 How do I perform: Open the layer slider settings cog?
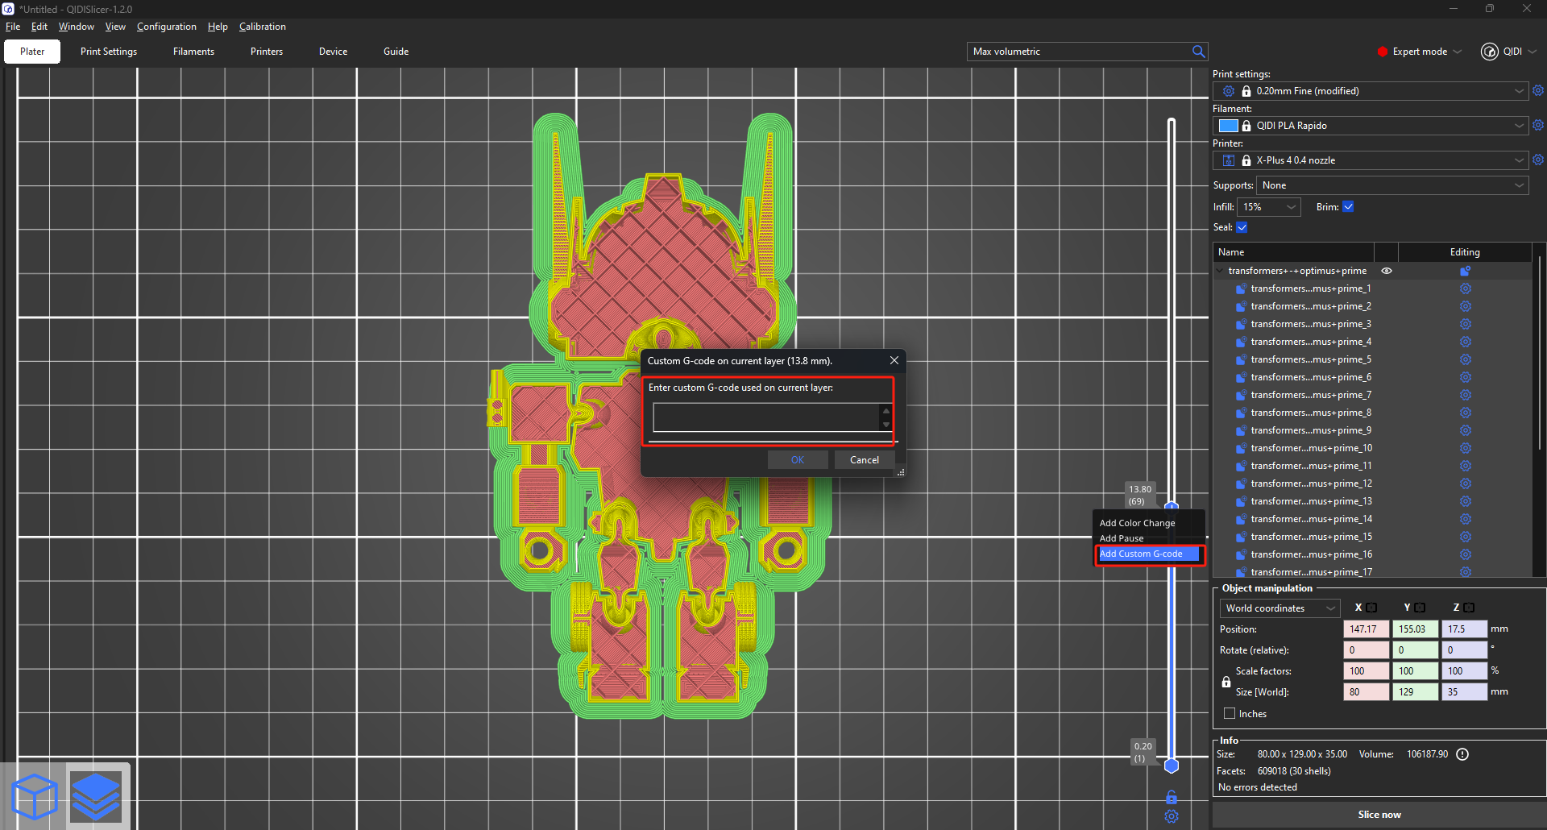tap(1172, 816)
